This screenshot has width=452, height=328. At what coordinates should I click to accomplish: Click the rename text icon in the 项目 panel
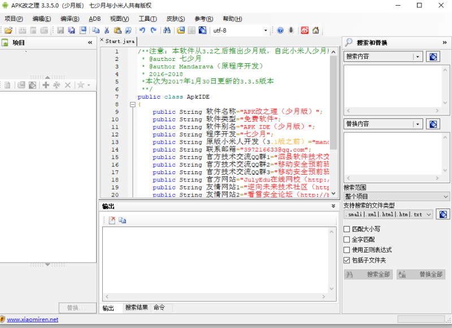pos(57,85)
